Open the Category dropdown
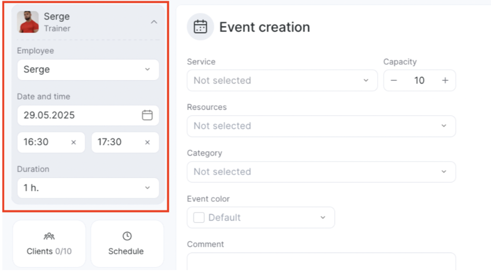Viewport: 491px width, 272px height. 321,172
